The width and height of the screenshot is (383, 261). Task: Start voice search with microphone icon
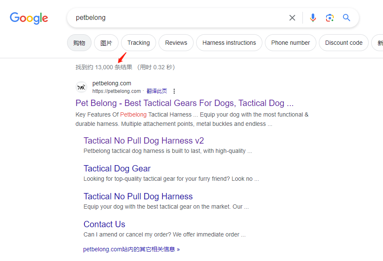[x=313, y=18]
